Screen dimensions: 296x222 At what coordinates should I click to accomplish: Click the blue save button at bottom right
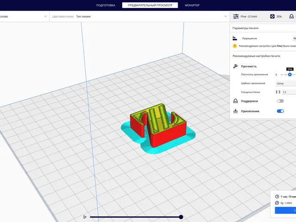285,210
